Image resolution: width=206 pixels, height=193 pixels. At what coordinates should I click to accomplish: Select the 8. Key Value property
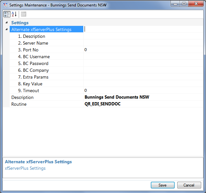(46, 84)
